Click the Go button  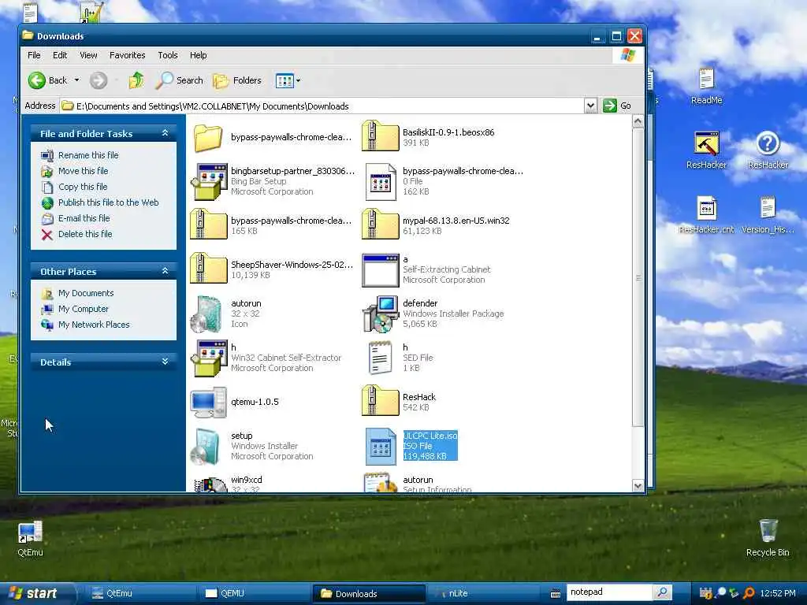617,106
